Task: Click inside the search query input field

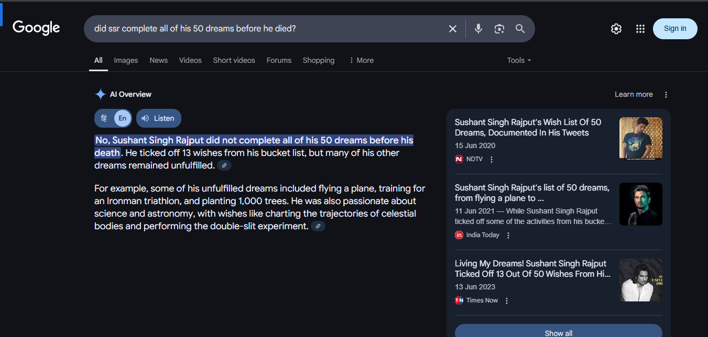Action: click(266, 29)
